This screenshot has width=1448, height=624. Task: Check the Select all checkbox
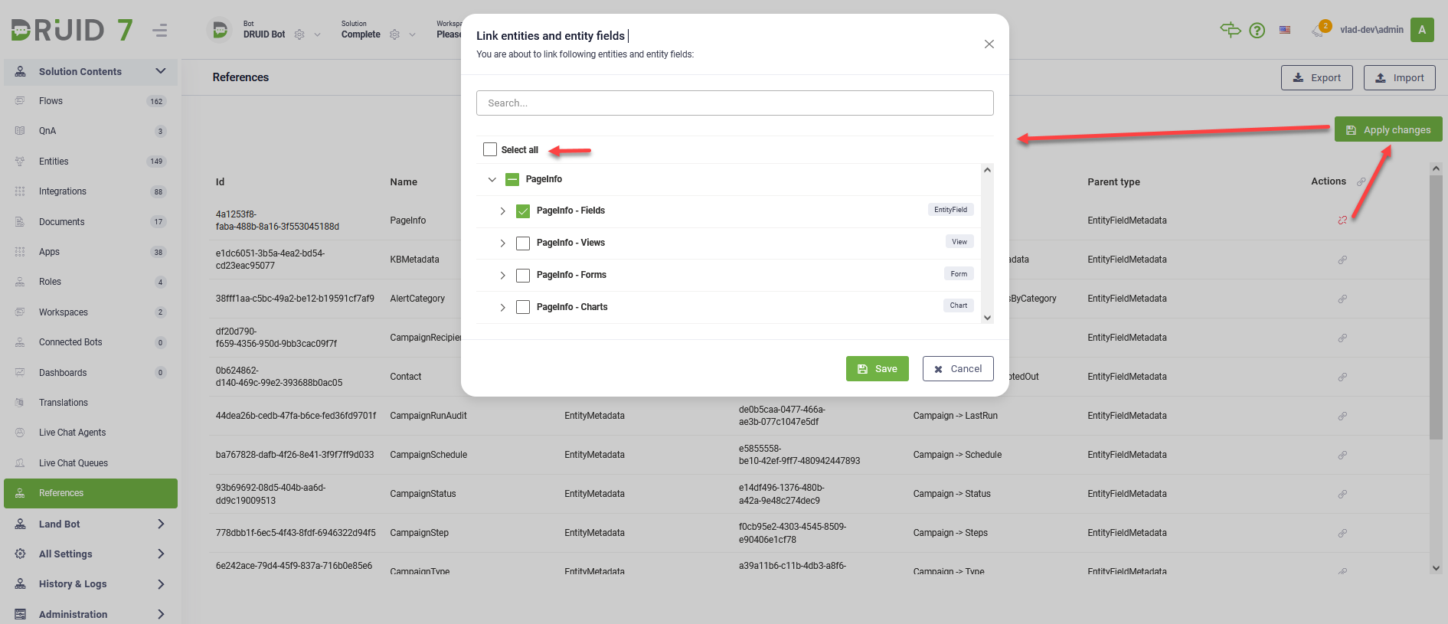coord(490,149)
